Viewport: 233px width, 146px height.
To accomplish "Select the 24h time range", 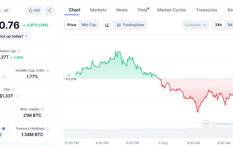I will (218, 25).
